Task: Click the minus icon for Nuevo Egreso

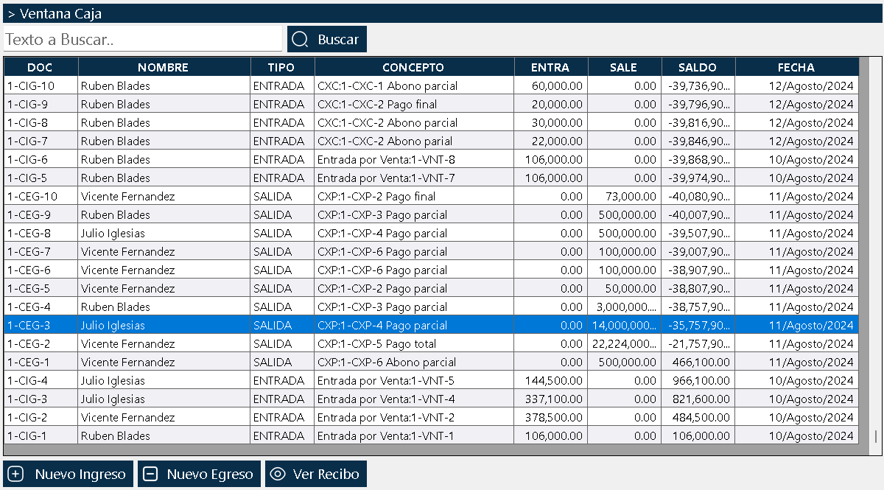Action: pos(151,474)
